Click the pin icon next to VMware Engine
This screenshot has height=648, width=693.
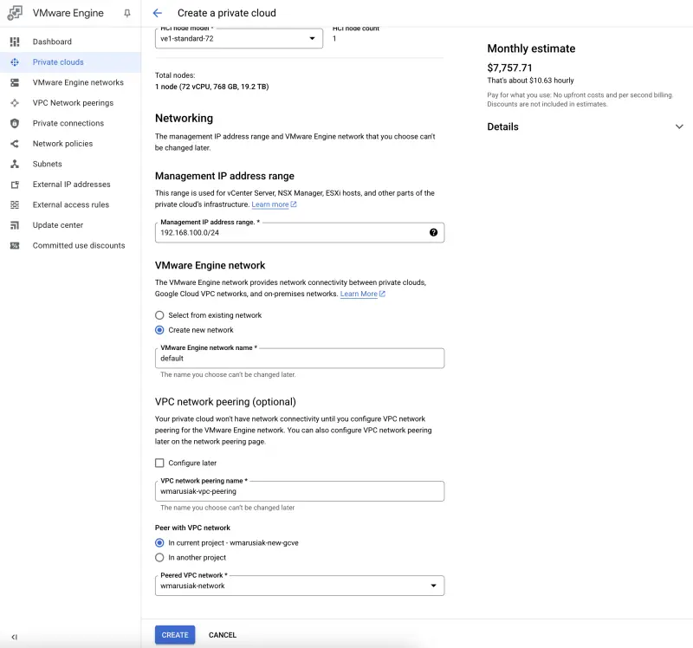(127, 13)
